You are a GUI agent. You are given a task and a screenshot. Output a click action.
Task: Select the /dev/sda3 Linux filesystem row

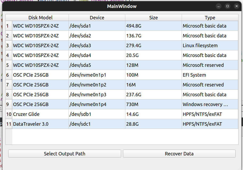click(x=97, y=45)
